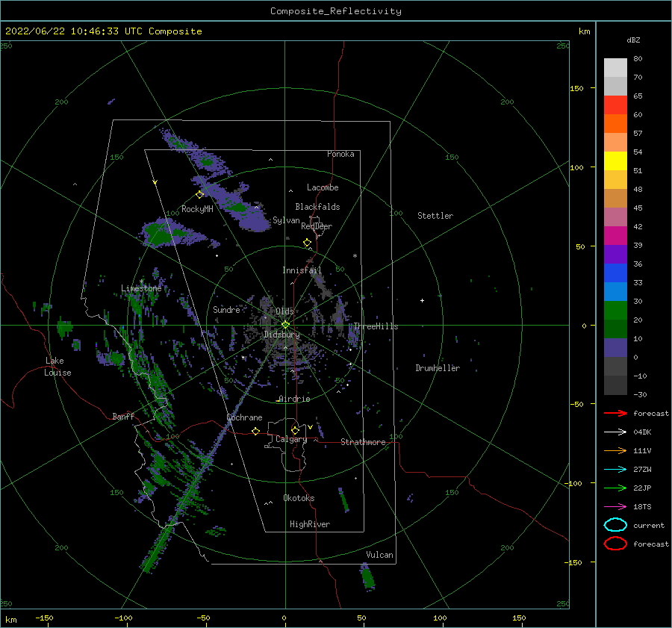Viewport: 672px width, 628px height.
Task: Click the Airdrie label
Action: click(294, 399)
